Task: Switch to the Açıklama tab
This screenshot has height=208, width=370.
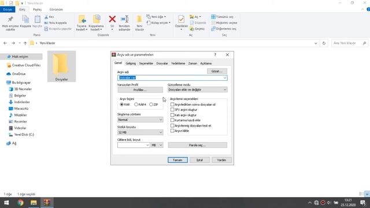Action: tap(206, 64)
